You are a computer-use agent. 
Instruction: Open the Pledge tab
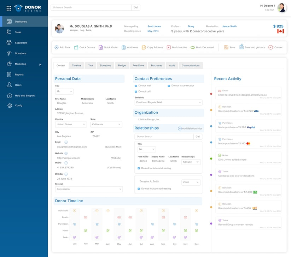[122, 65]
